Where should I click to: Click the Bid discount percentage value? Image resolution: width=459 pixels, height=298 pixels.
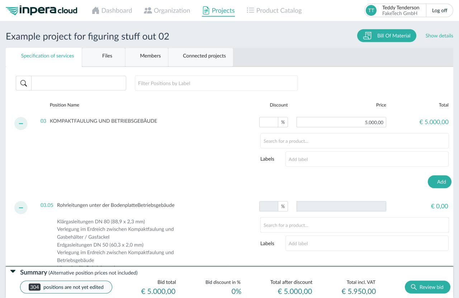236,291
